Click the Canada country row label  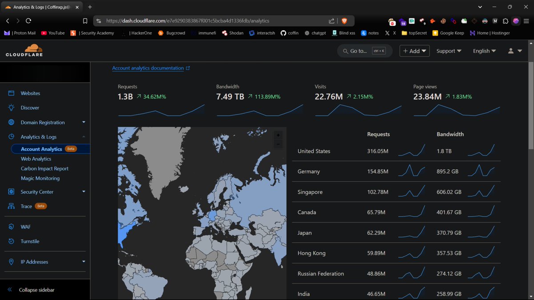(x=307, y=212)
